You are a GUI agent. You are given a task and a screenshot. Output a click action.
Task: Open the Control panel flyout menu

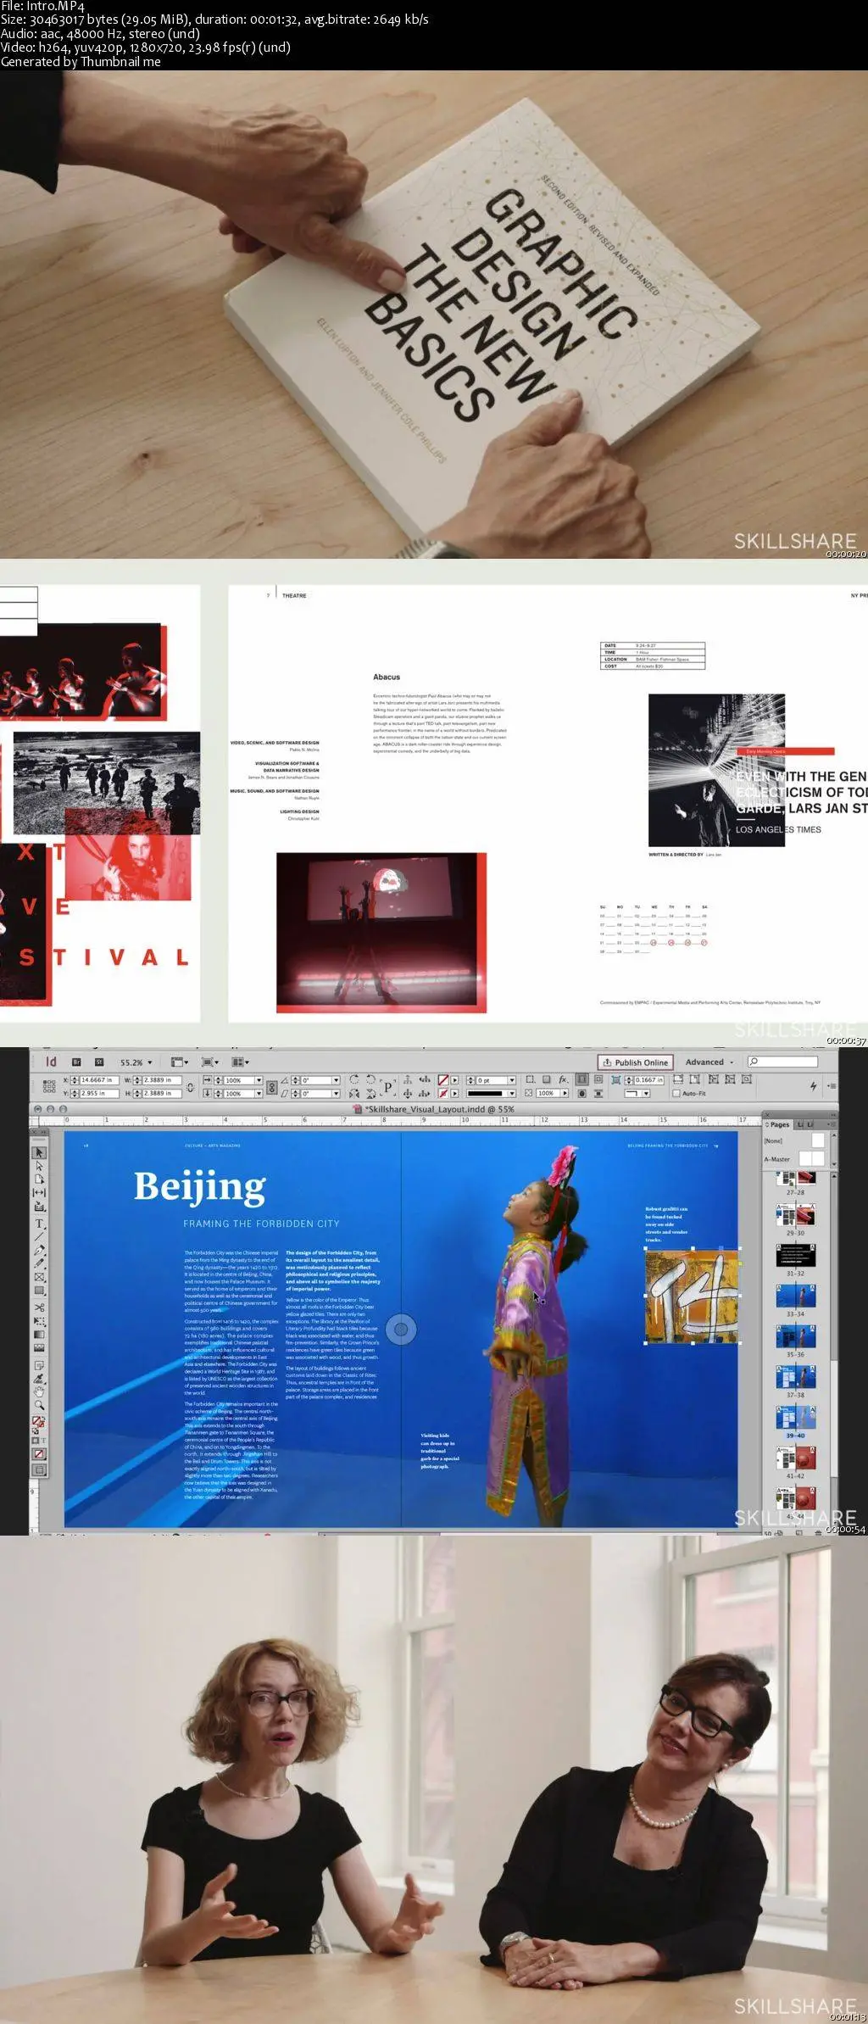(832, 1085)
